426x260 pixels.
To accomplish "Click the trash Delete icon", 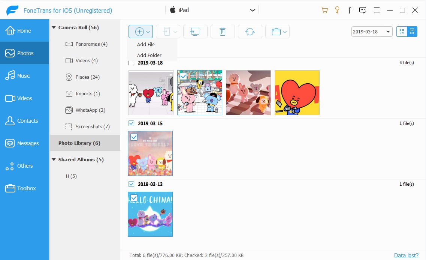I will click(x=223, y=32).
